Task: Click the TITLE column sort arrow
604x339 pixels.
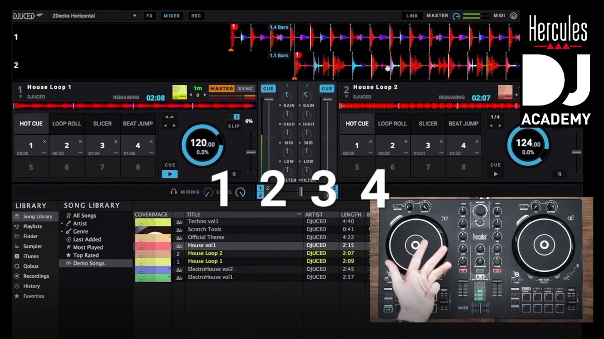Action: pyautogui.click(x=299, y=214)
